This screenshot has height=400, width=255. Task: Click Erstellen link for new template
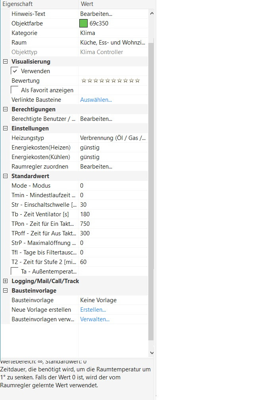click(93, 310)
